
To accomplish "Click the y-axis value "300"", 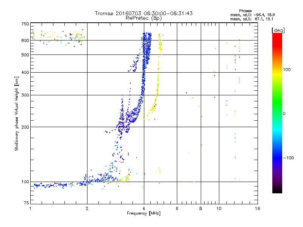I will 25,95.
